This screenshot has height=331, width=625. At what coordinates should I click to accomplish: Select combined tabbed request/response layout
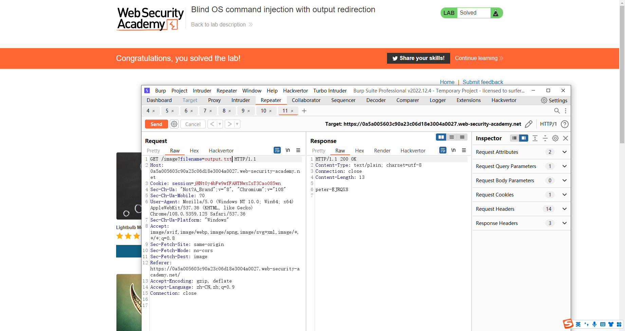[x=462, y=137]
